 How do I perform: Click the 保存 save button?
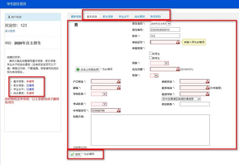coord(75,154)
